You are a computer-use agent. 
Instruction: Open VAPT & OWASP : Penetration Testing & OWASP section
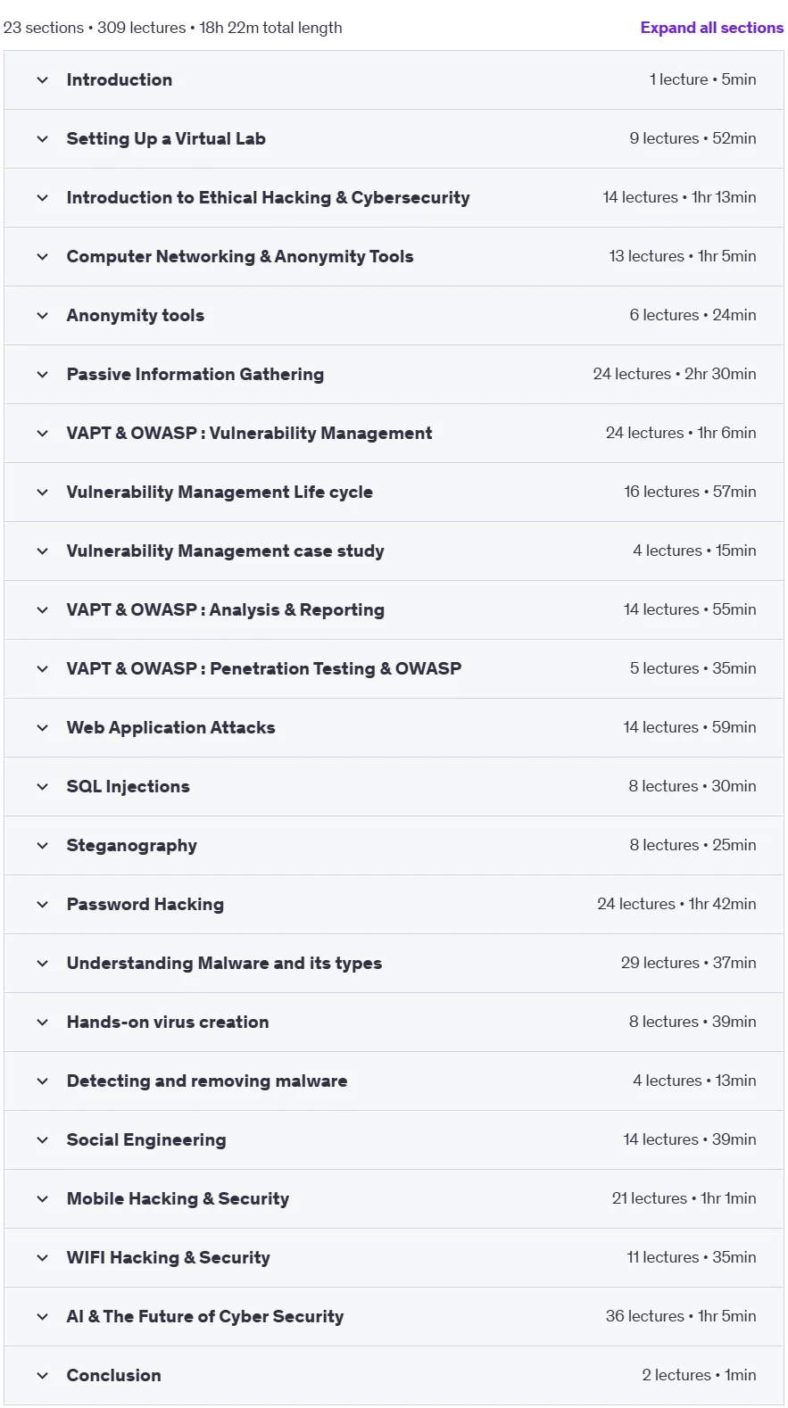pyautogui.click(x=394, y=669)
